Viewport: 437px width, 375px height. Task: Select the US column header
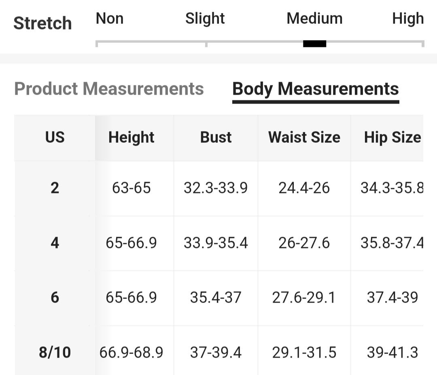(55, 138)
